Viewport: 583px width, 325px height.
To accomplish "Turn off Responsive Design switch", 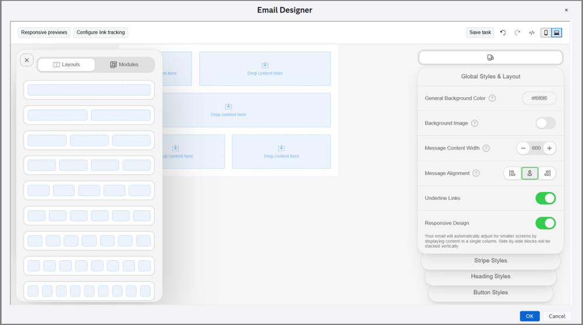I will point(546,223).
